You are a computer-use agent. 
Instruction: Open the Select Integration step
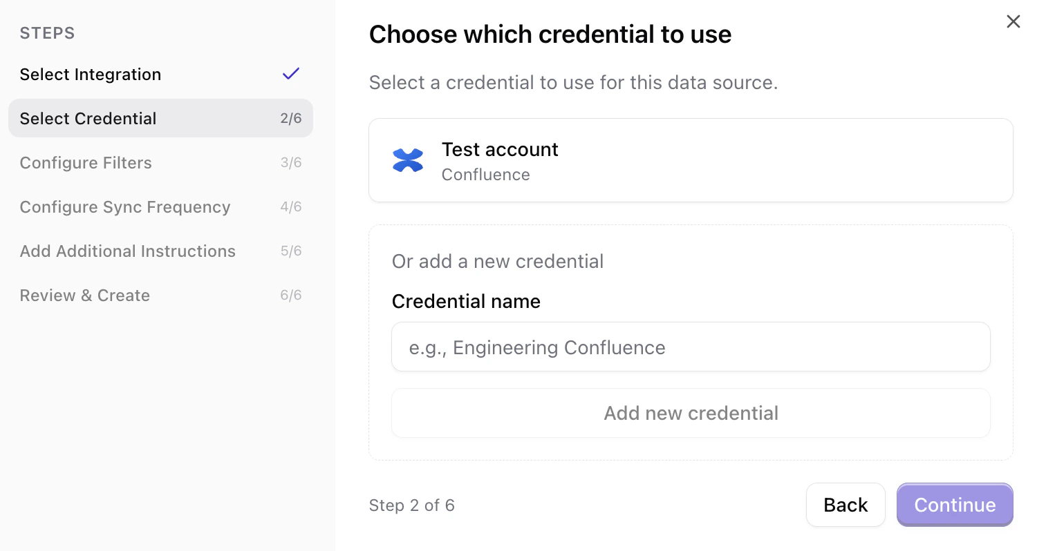point(90,74)
